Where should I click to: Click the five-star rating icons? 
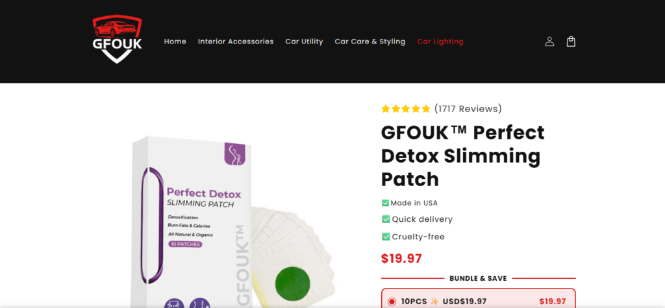pos(405,109)
